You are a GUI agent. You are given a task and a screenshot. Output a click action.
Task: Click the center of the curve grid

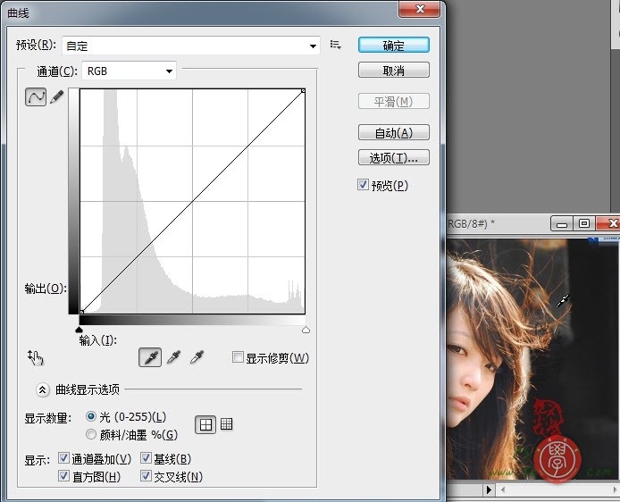click(193, 201)
